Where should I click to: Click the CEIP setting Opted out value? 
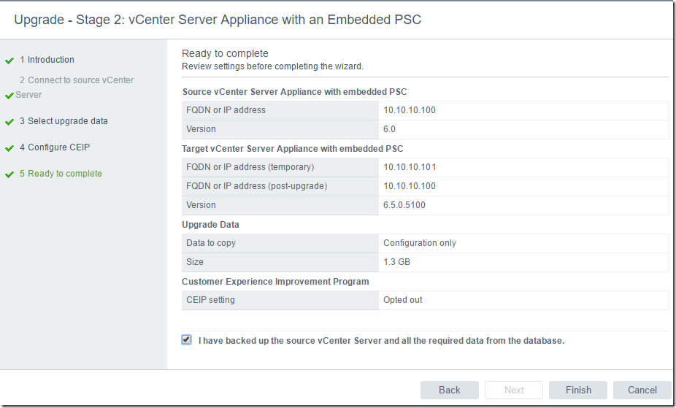coord(403,300)
